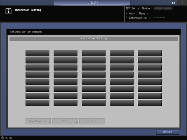Click the speaker sound icon
187x140 pixels.
(173, 3)
